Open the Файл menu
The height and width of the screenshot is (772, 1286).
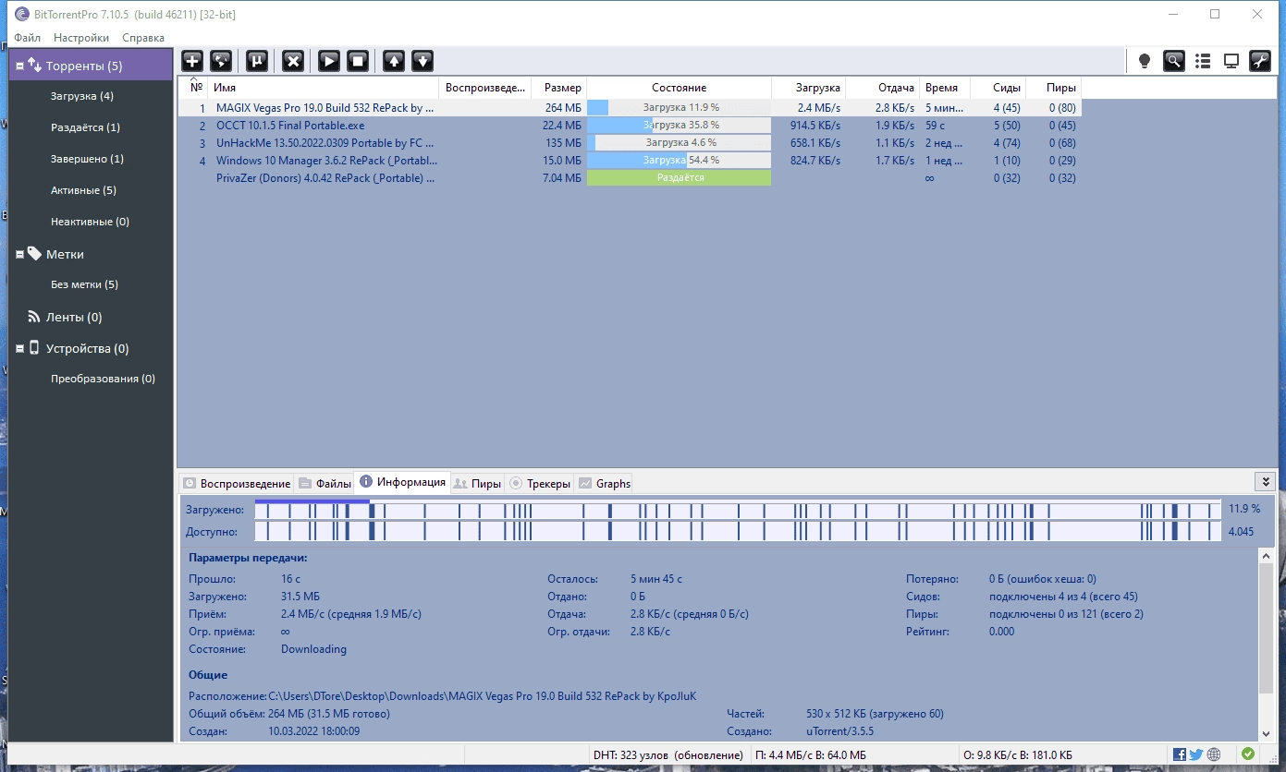27,38
